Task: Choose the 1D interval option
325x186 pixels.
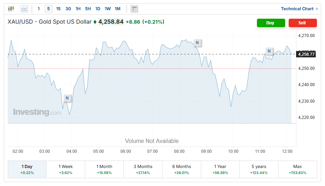Action: point(98,9)
